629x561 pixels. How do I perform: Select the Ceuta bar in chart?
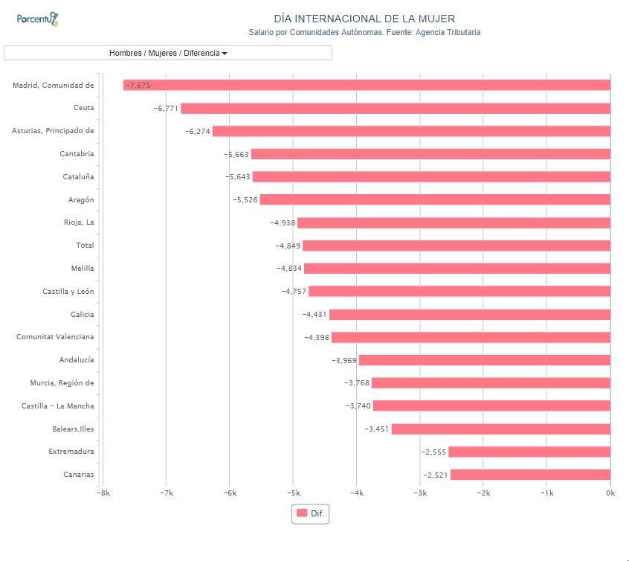pos(395,109)
